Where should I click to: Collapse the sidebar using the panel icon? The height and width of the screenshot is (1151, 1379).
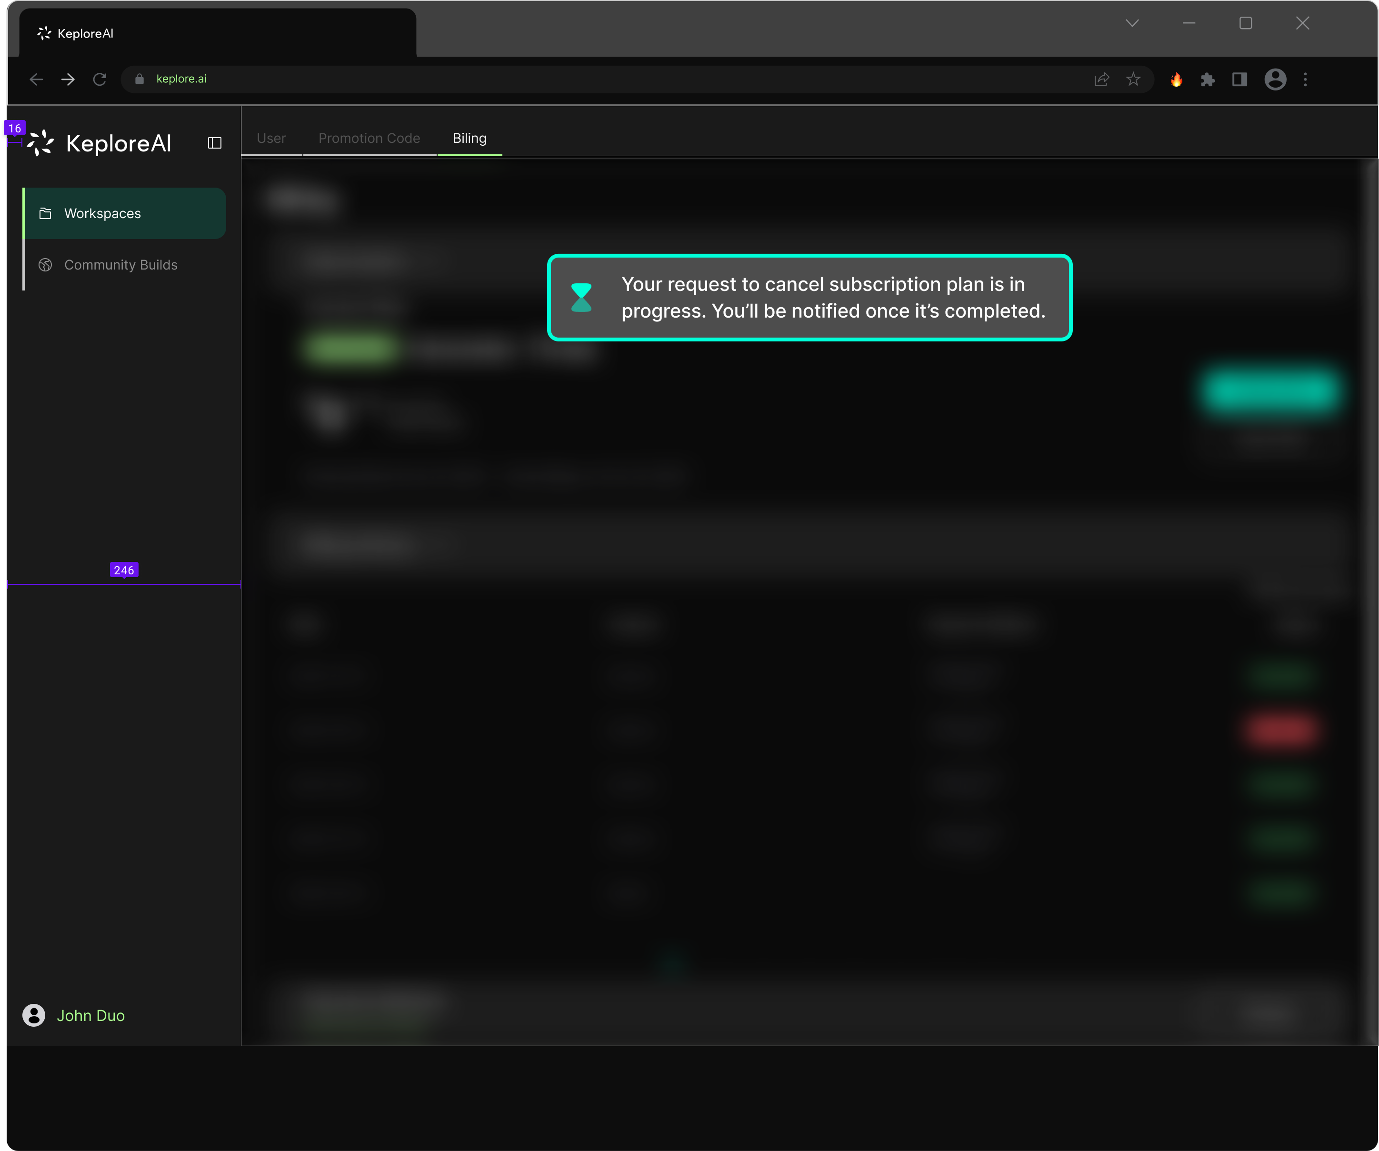pos(214,143)
